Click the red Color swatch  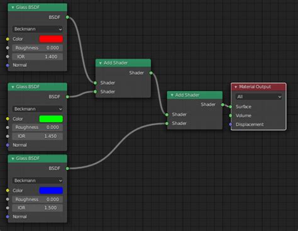pyautogui.click(x=51, y=39)
